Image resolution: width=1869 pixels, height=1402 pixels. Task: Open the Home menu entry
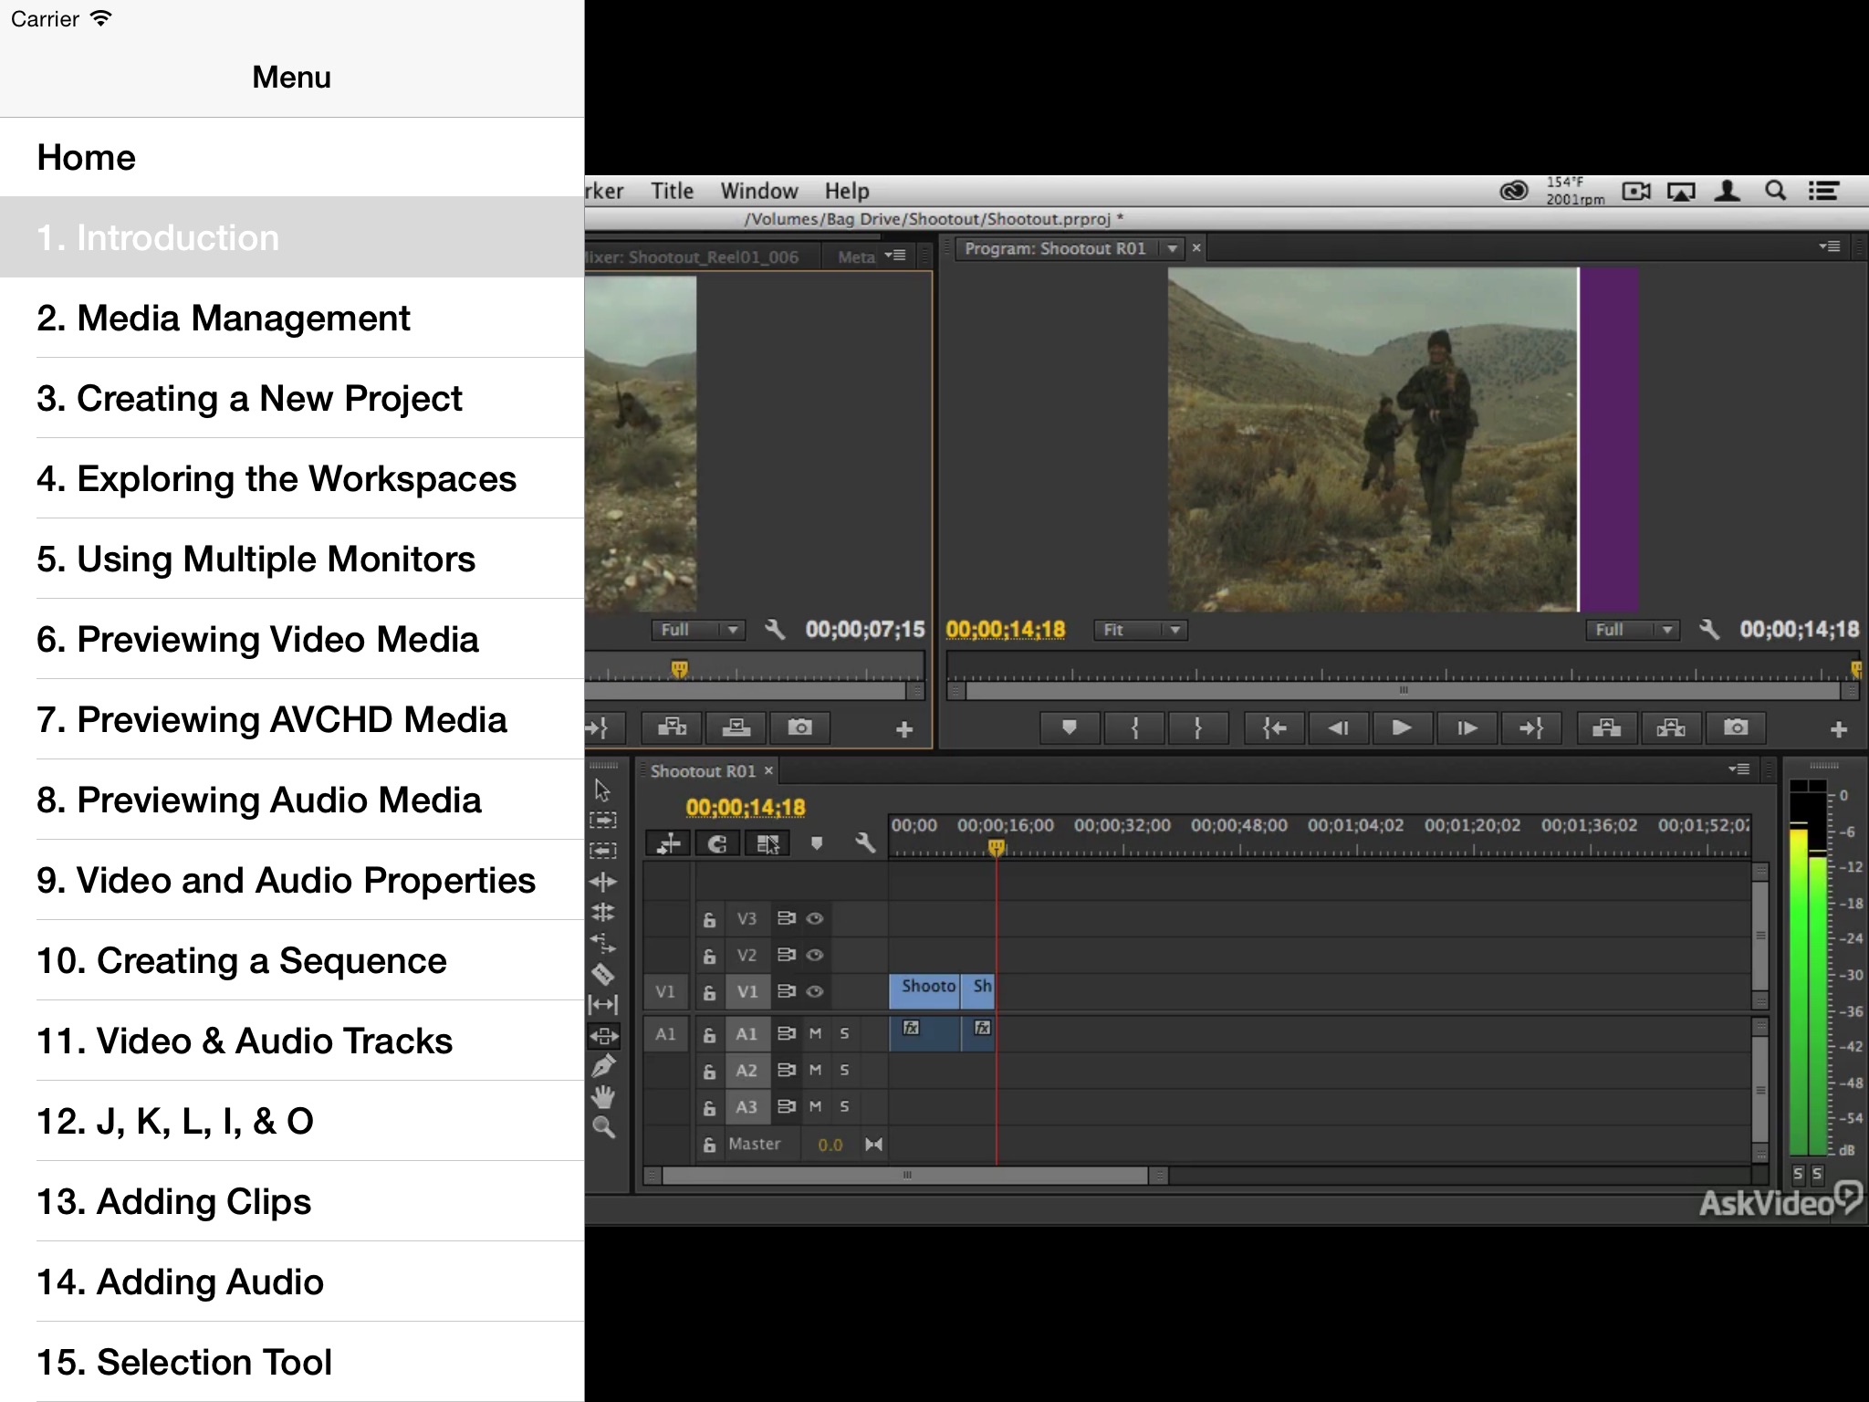86,157
